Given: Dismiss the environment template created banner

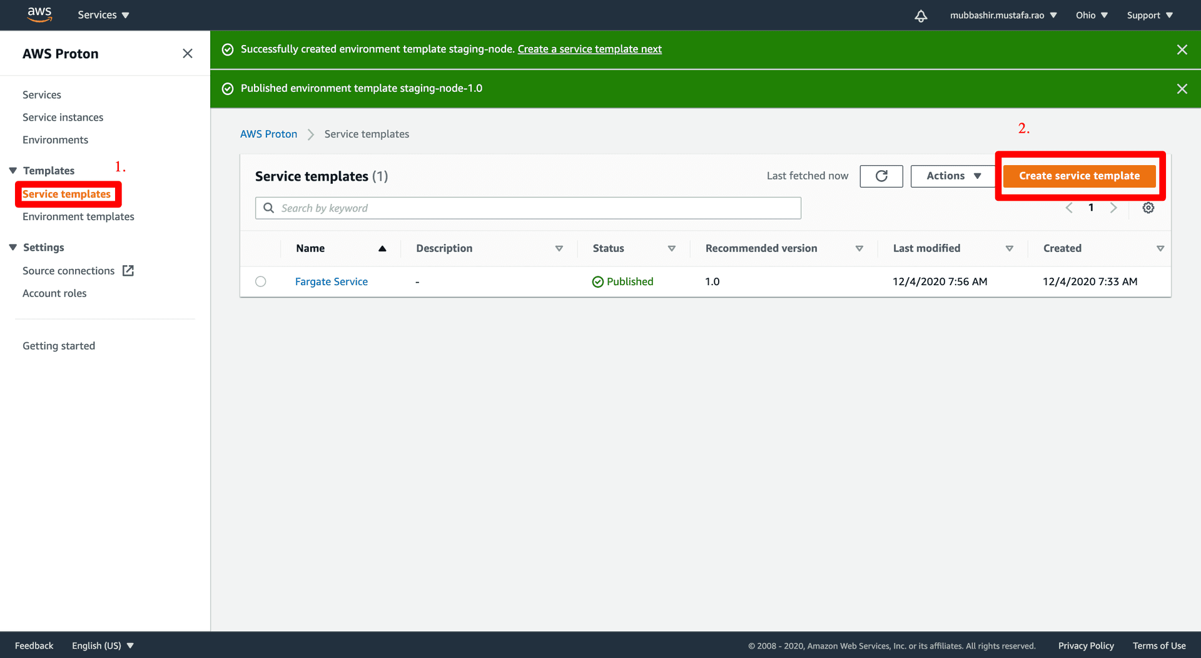Looking at the screenshot, I should (1182, 49).
